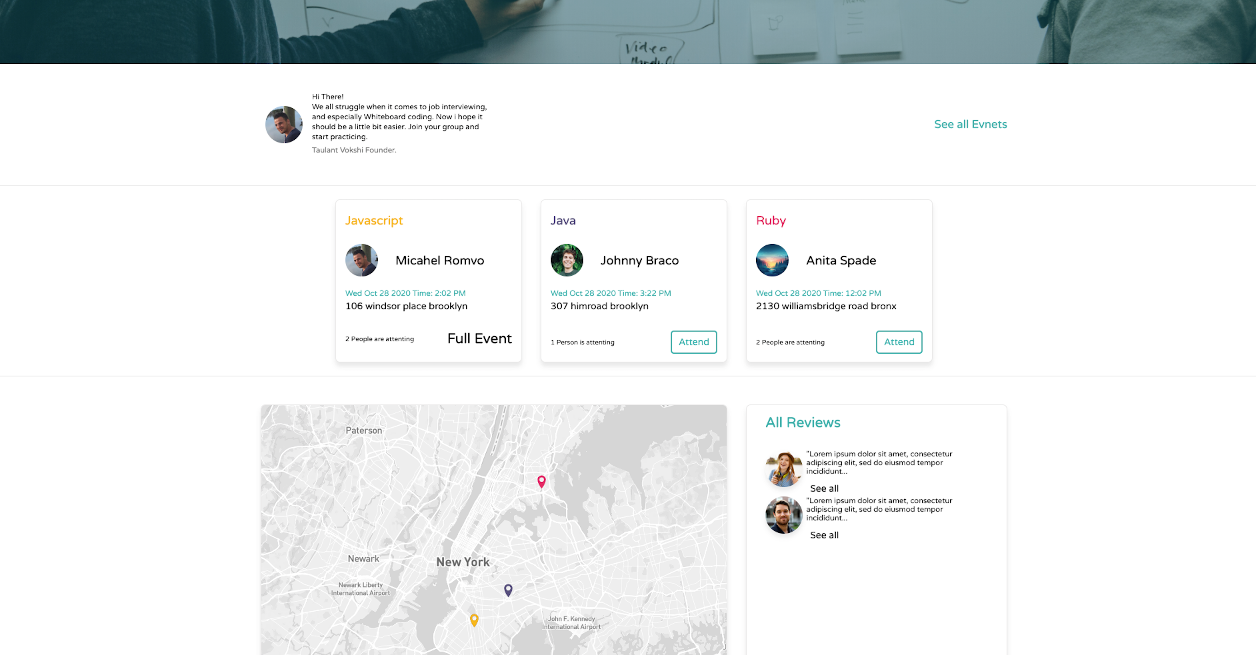Click the All Reviews heading

click(x=803, y=423)
